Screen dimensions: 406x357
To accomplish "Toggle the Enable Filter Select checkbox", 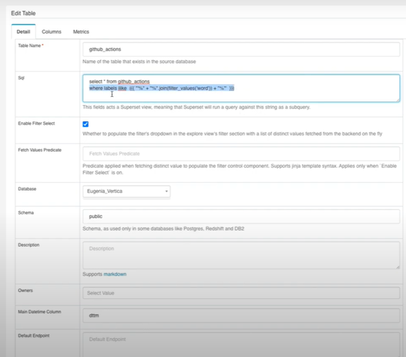I will (x=86, y=124).
